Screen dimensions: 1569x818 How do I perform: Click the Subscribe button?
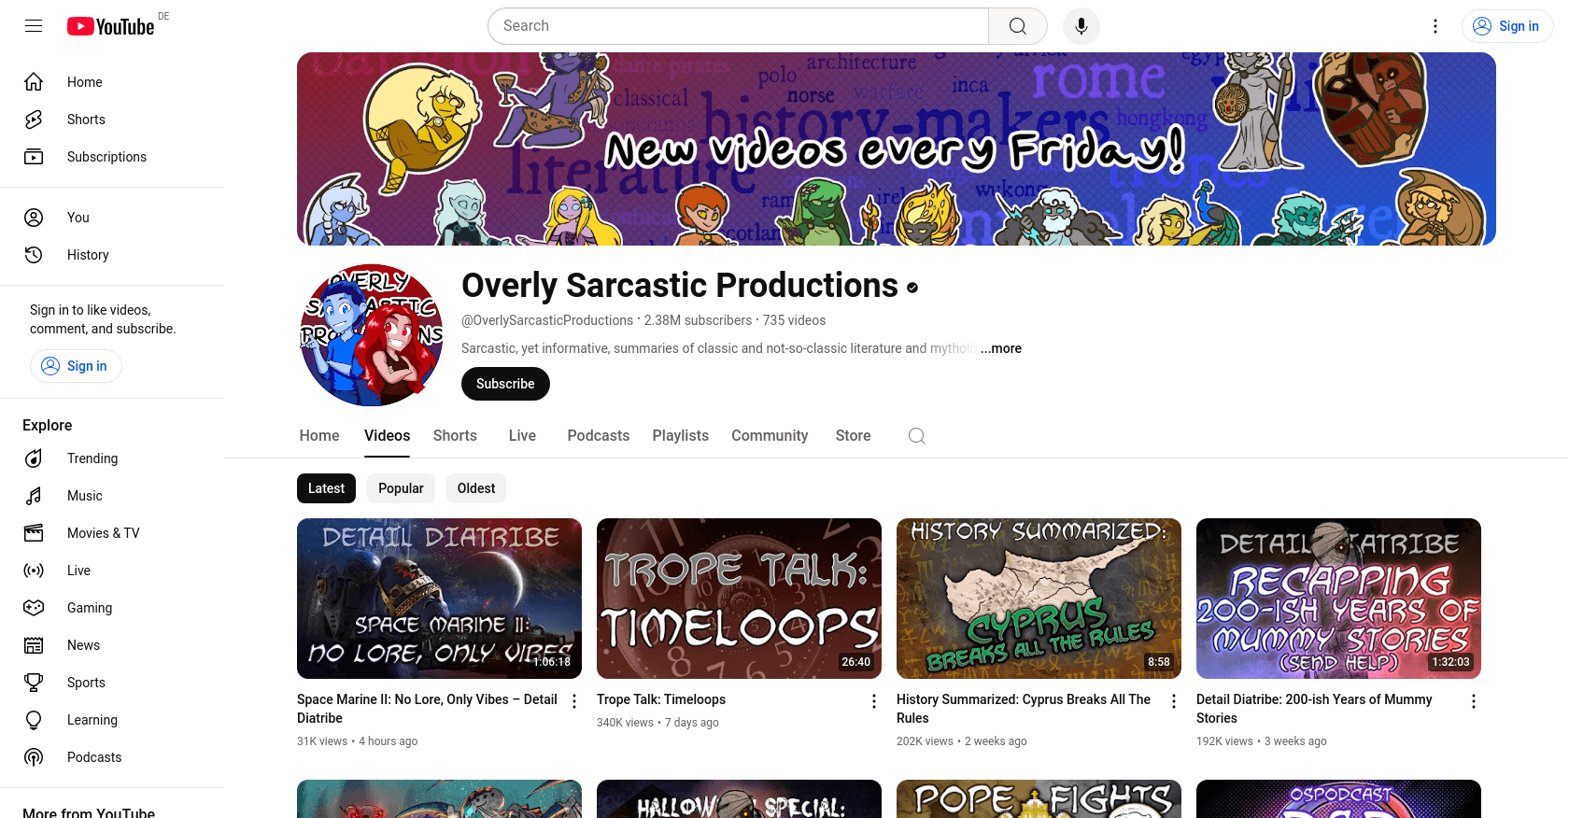pyautogui.click(x=505, y=384)
